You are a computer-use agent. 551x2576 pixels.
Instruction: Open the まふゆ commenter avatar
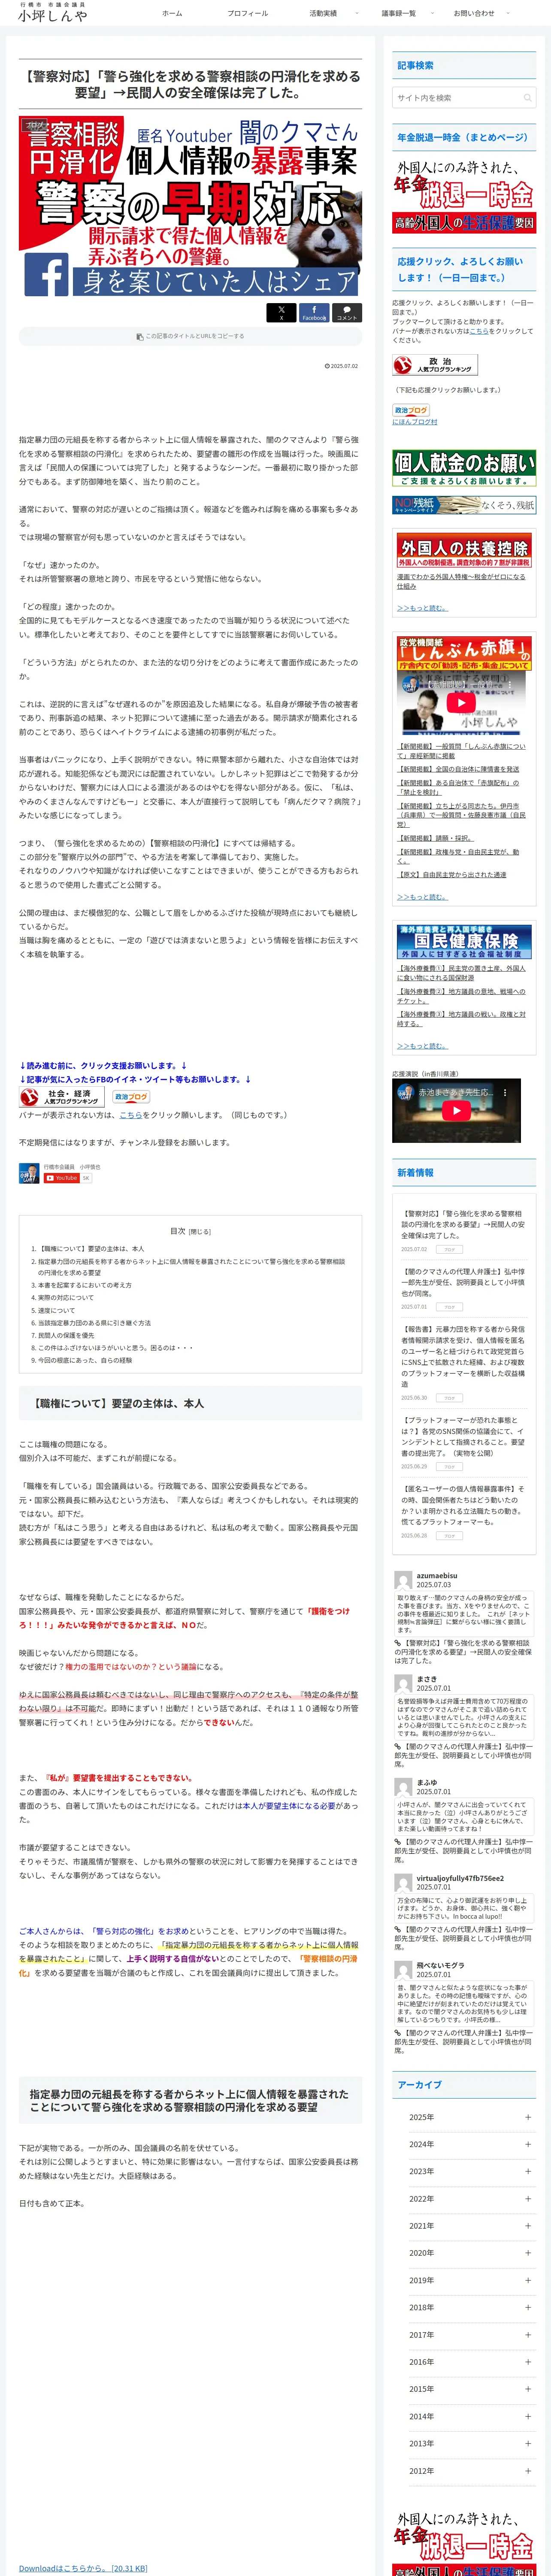pyautogui.click(x=403, y=1787)
